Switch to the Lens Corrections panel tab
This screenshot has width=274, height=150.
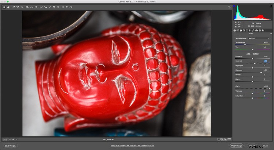coord(250,30)
